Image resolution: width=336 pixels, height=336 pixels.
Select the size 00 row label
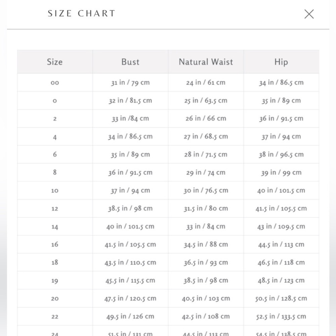point(55,83)
